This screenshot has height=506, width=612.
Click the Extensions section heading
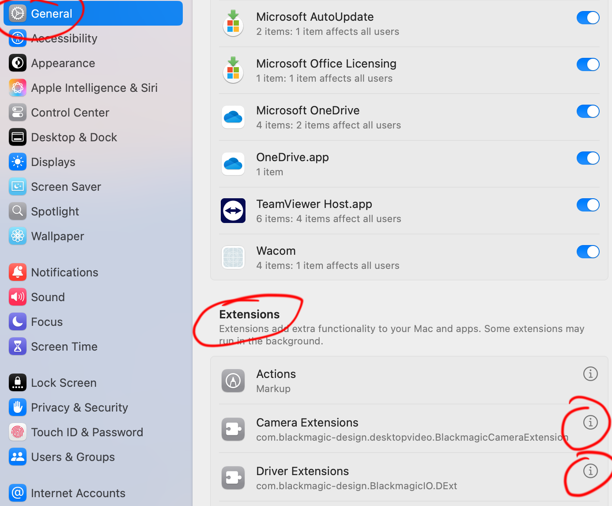click(x=249, y=314)
